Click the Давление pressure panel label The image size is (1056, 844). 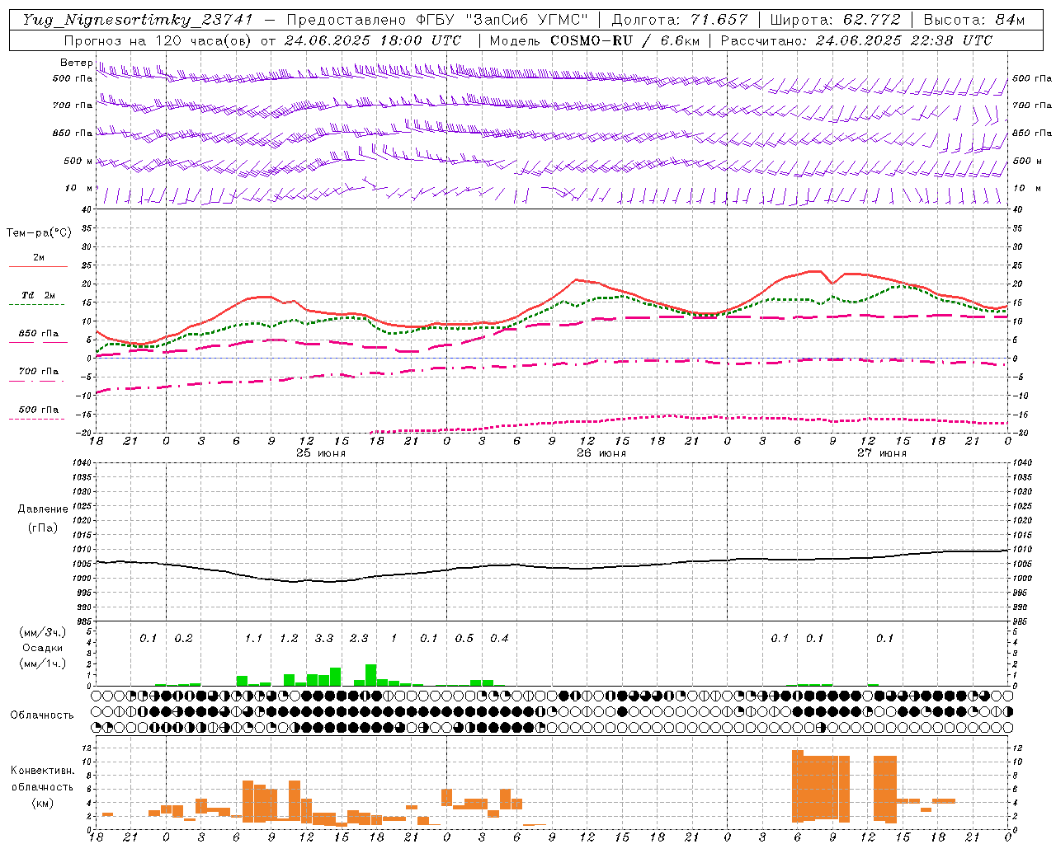pos(43,509)
